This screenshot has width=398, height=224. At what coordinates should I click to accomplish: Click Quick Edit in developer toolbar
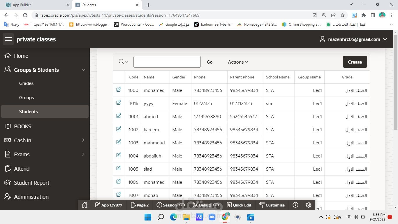click(x=239, y=205)
